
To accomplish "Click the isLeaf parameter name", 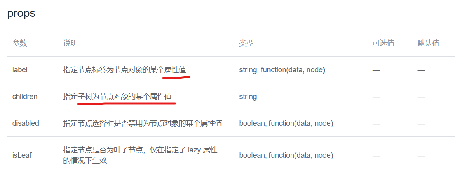I will pos(22,155).
